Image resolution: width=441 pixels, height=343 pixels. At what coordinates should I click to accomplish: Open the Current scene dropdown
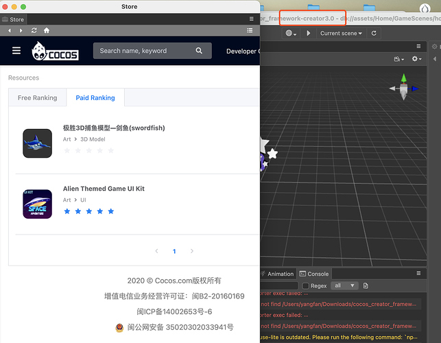pyautogui.click(x=341, y=33)
